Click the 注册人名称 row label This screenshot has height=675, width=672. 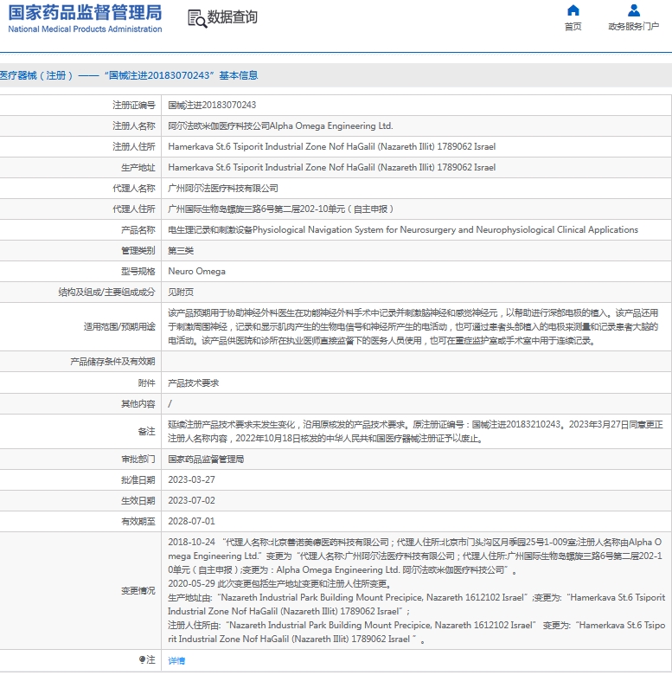(134, 126)
